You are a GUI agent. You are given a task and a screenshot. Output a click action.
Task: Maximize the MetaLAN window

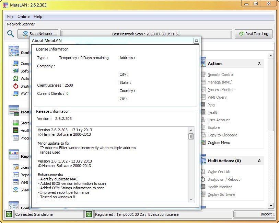point(256,3)
